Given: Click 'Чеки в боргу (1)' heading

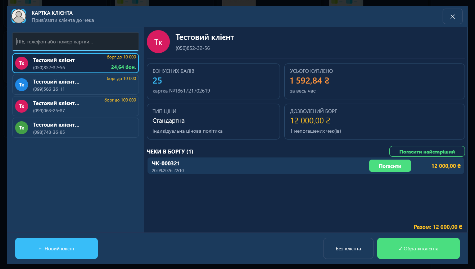Looking at the screenshot, I should pos(170,152).
